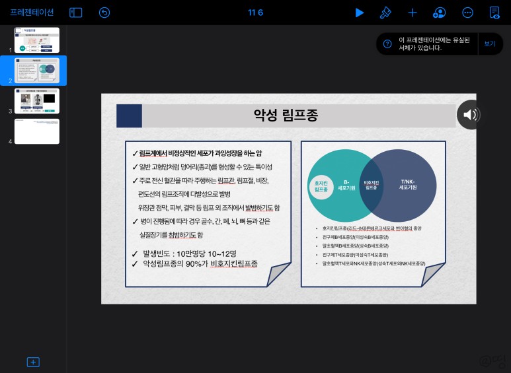Select the line starting 위장관 점막, 피부

(x=209, y=208)
